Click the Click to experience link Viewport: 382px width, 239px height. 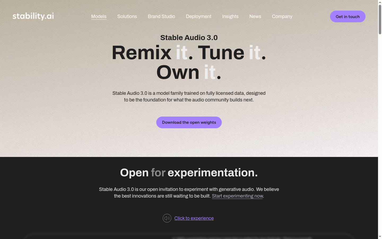coord(194,218)
